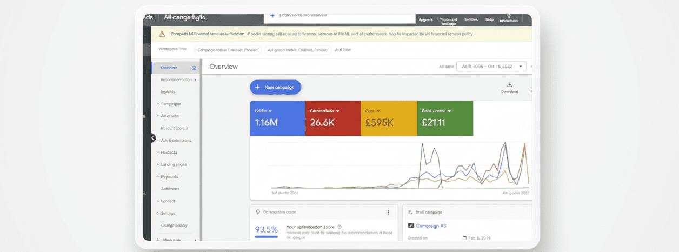Screen dimensions: 679x252
Task: Click the lightbulb icon on Optimization score card
Action: [x=258, y=213]
